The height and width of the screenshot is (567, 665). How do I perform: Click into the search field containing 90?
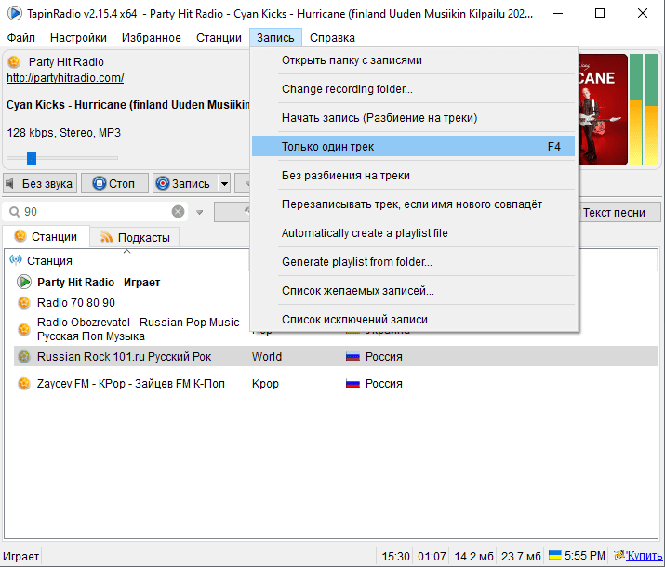tap(96, 211)
